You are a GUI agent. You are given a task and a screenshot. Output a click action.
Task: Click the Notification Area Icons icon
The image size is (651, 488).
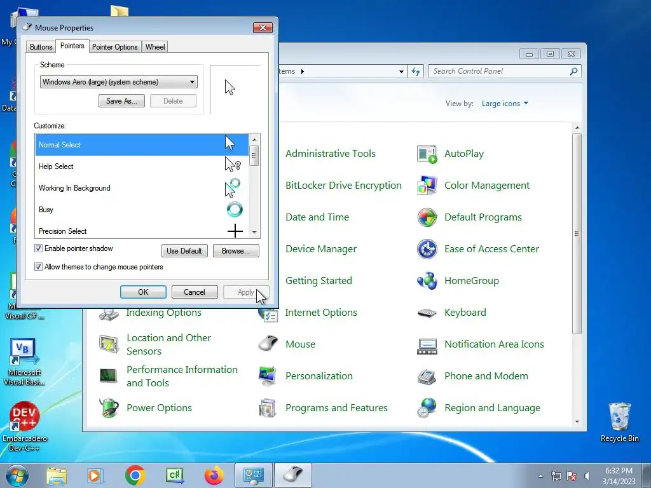pos(427,345)
